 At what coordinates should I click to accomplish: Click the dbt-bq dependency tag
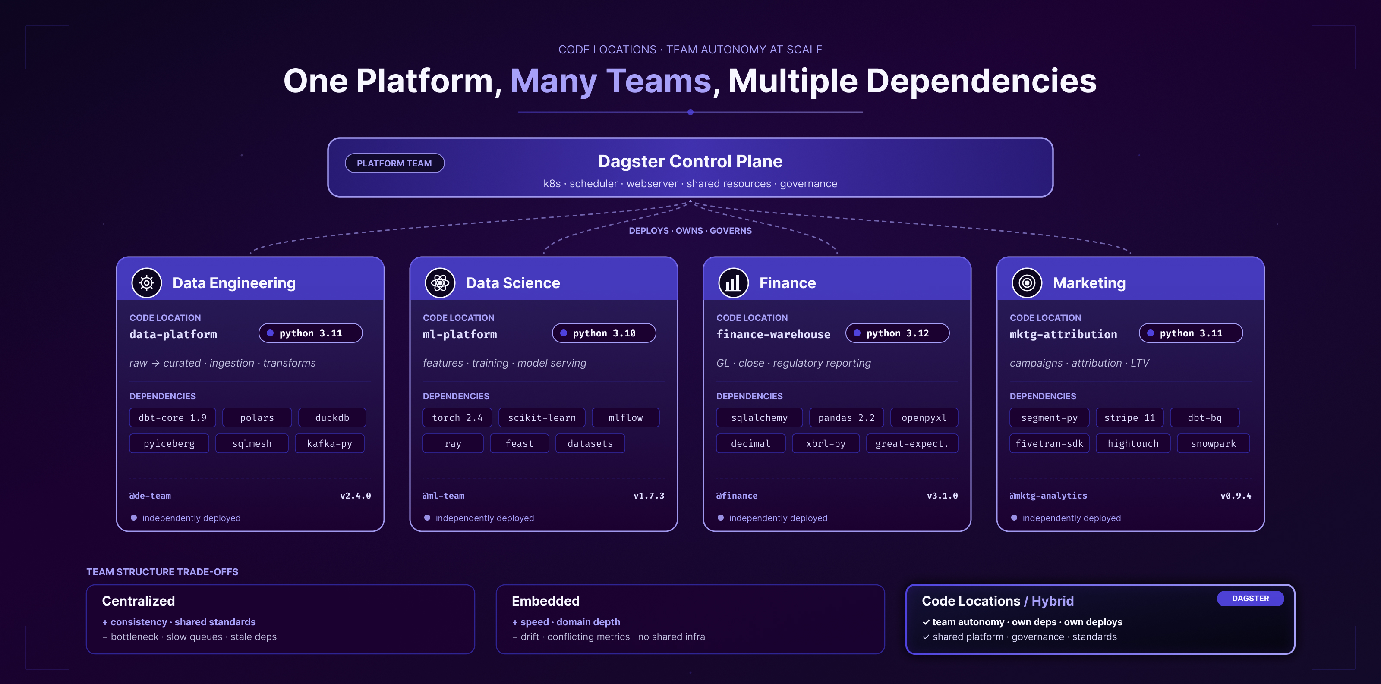coord(1204,418)
